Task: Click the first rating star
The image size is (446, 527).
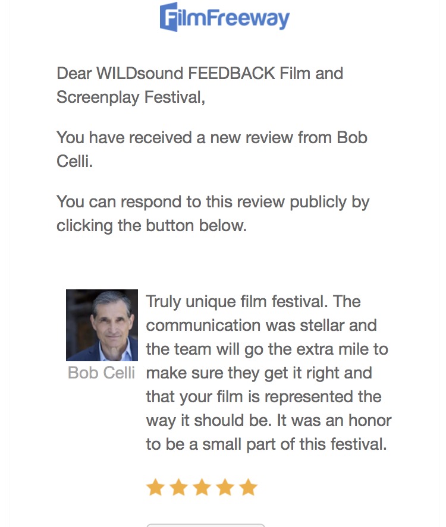Action: click(155, 488)
